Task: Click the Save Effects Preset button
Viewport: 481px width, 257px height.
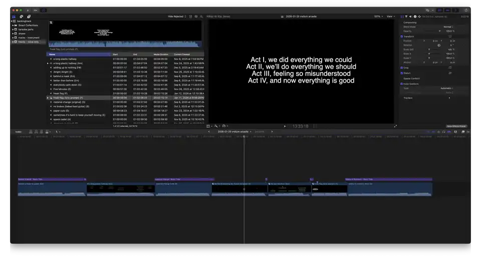Action: point(456,126)
